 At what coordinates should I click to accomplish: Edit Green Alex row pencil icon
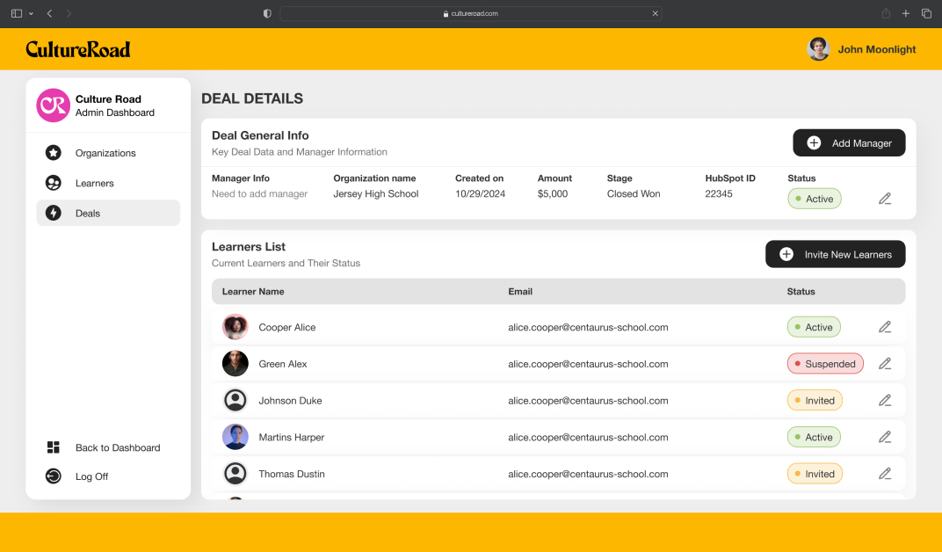885,363
